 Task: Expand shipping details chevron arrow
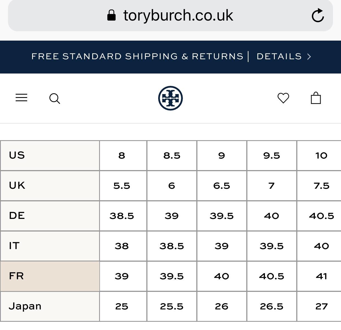(309, 57)
